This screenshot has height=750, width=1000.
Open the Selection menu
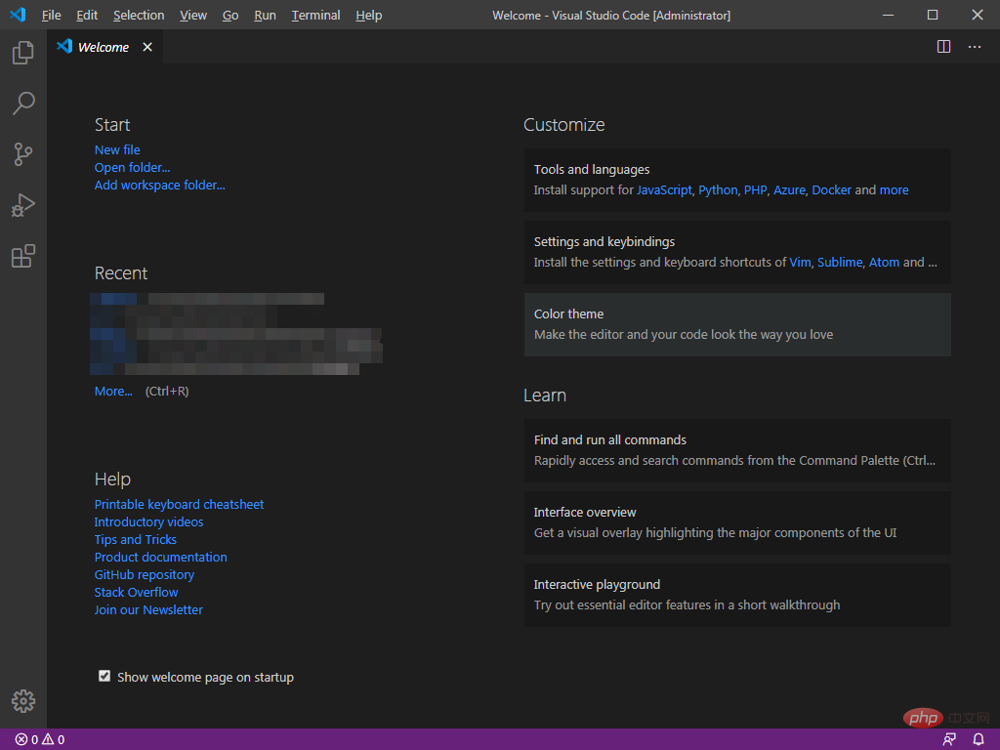pyautogui.click(x=139, y=15)
